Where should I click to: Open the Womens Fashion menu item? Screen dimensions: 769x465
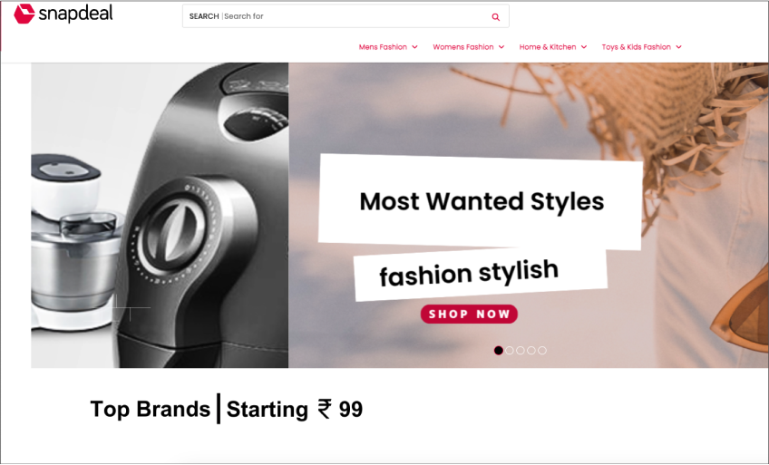point(463,47)
